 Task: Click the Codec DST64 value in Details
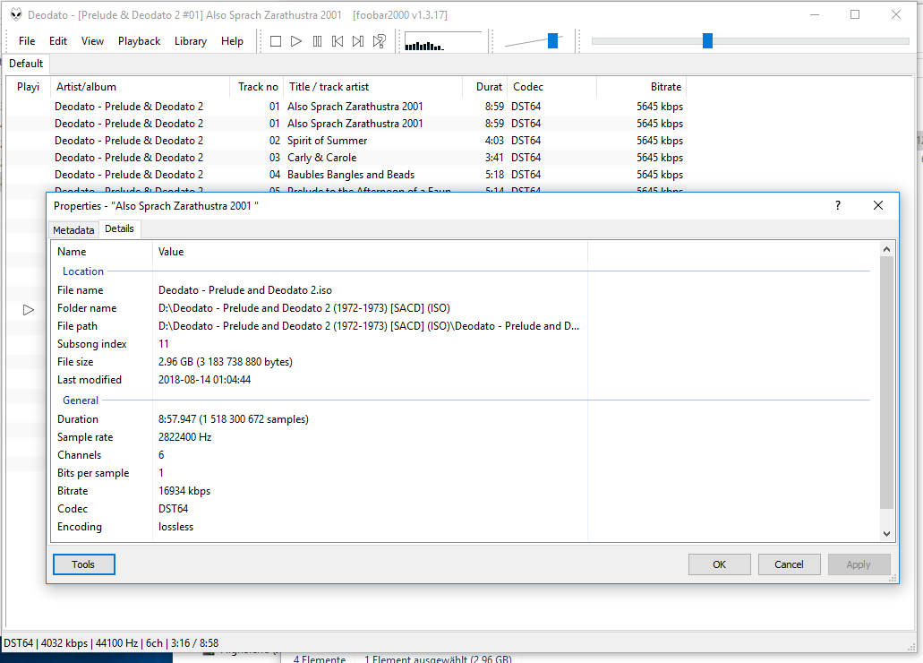click(173, 509)
